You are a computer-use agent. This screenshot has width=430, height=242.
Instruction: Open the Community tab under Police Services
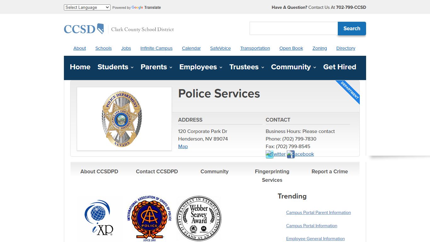coord(214,171)
